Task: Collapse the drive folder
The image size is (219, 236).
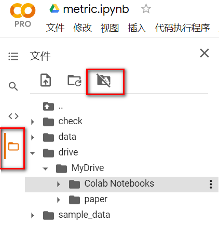Action: coord(33,153)
